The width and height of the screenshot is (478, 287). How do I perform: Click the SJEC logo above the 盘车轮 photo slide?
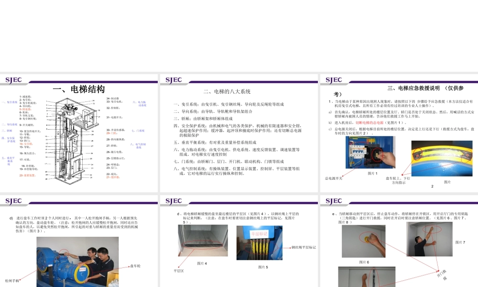tap(14, 201)
